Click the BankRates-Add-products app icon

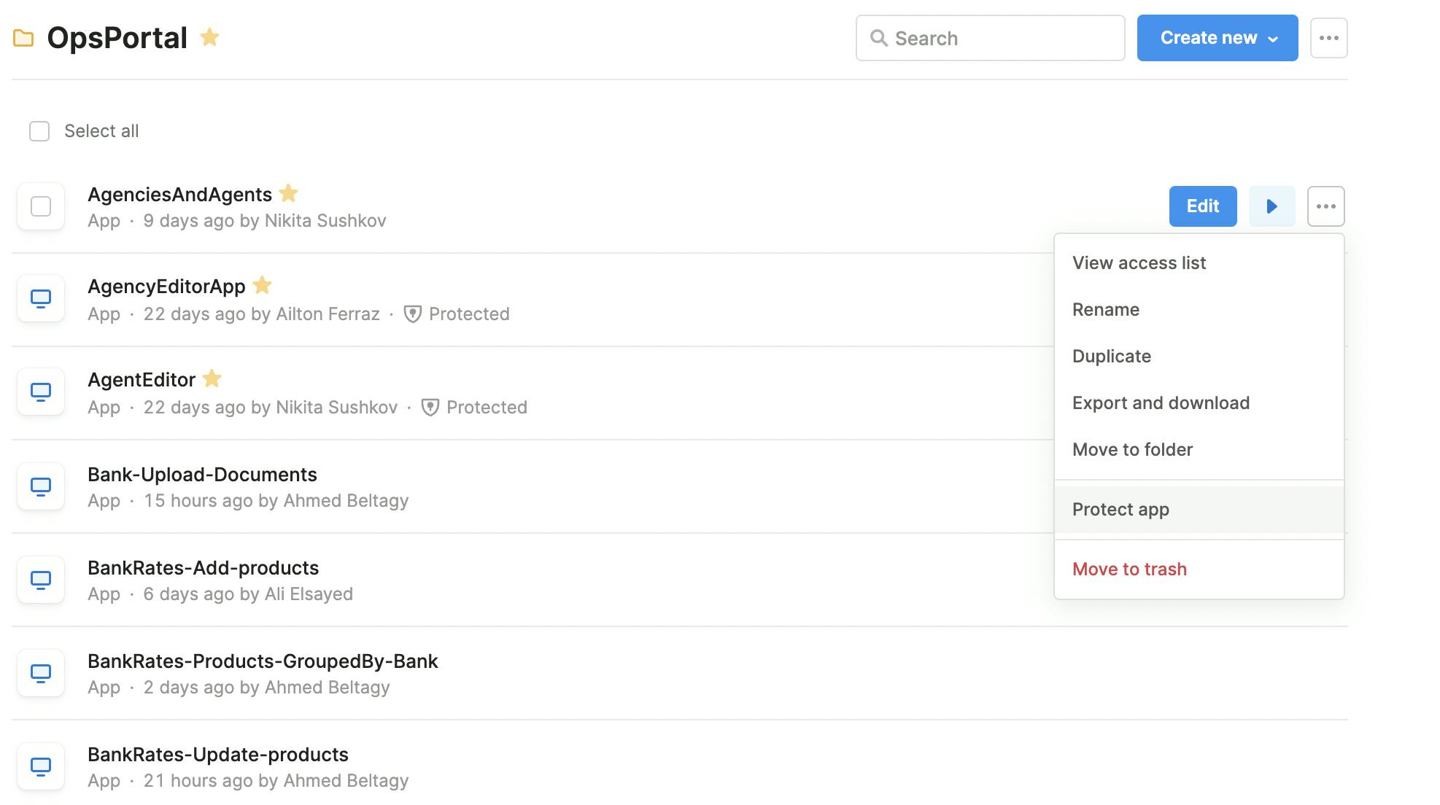(x=41, y=580)
